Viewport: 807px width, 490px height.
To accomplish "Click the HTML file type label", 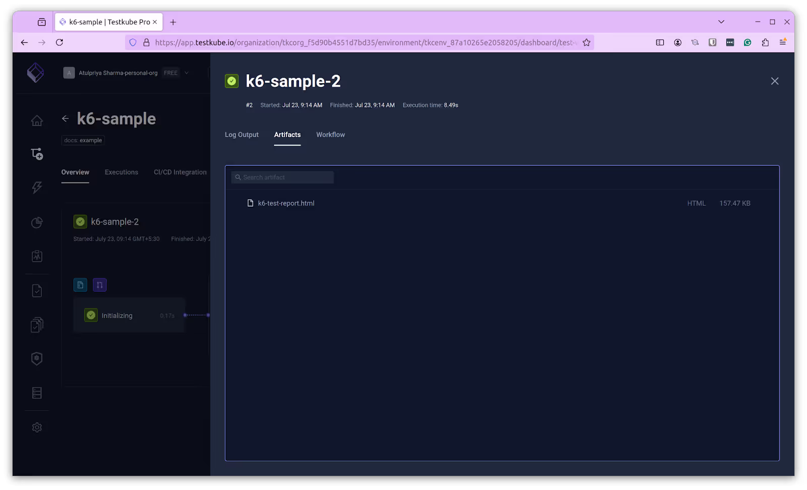I will click(x=697, y=203).
